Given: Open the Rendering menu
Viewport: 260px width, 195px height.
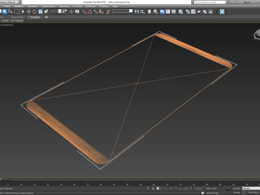Looking at the screenshot, I should (x=64, y=6).
